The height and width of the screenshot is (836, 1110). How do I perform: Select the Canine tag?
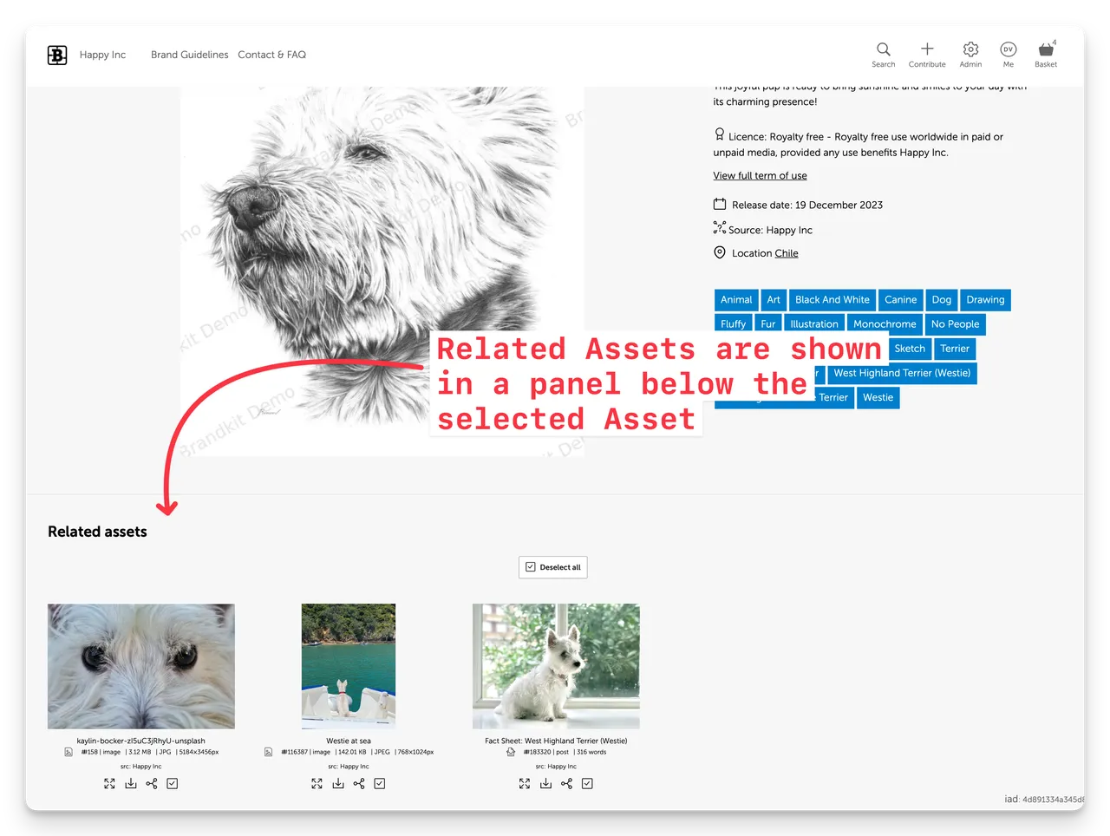click(x=900, y=300)
